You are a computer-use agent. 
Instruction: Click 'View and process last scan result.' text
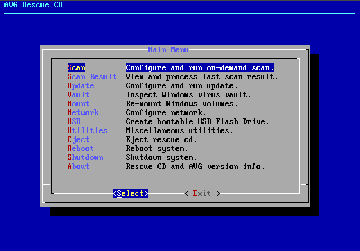(202, 77)
